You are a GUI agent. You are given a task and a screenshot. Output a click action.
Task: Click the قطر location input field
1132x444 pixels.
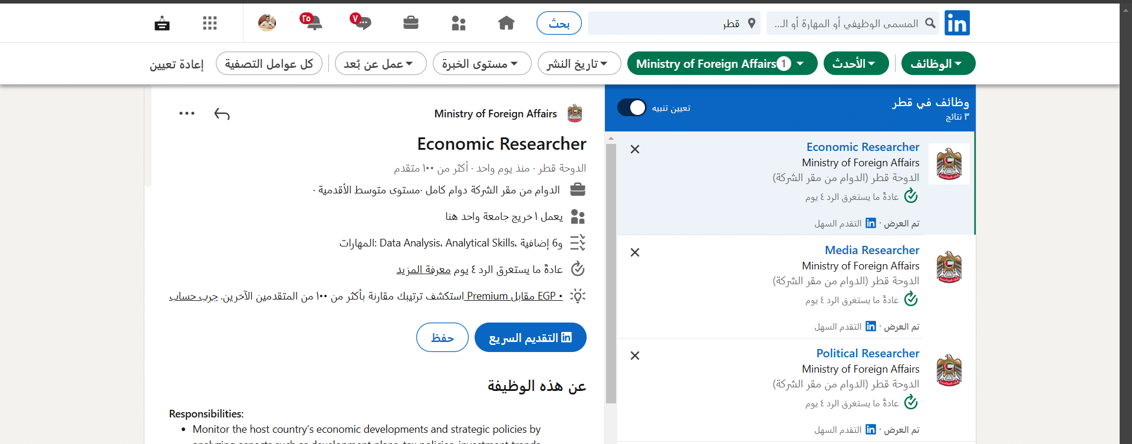(674, 23)
